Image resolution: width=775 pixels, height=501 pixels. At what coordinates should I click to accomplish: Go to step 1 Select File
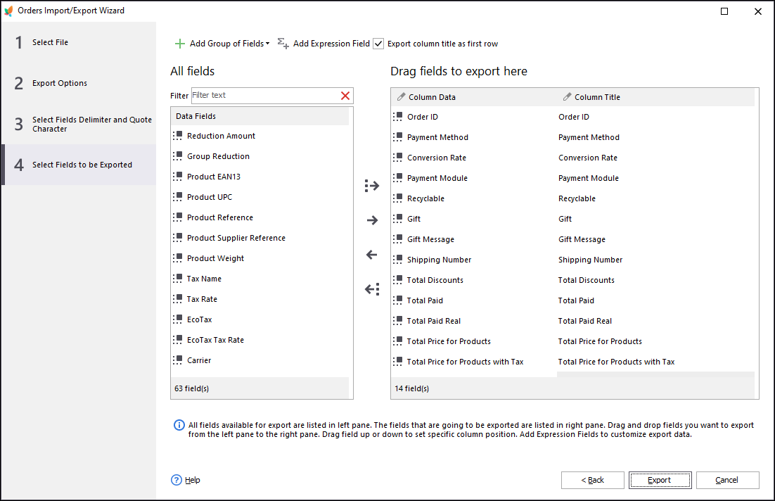pos(79,42)
